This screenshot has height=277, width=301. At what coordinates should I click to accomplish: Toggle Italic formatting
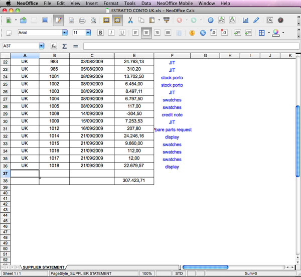pyautogui.click(x=111, y=33)
